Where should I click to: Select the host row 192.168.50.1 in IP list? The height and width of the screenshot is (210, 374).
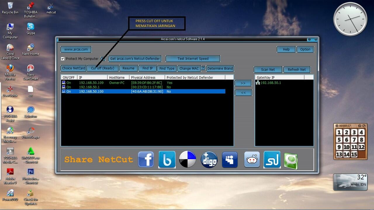[x=143, y=87]
